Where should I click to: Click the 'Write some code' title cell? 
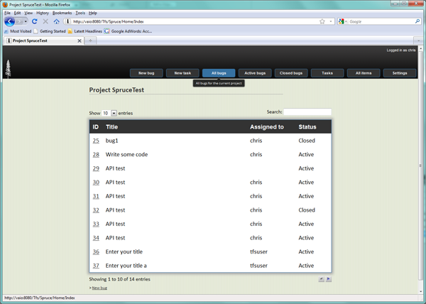[126, 155]
